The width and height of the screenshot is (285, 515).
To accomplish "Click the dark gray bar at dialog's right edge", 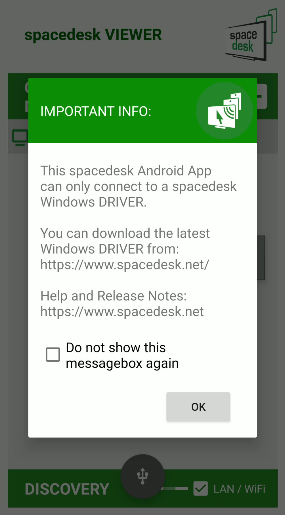I will pos(261,258).
